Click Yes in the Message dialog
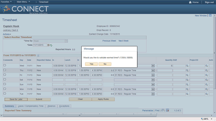 coord(91,64)
